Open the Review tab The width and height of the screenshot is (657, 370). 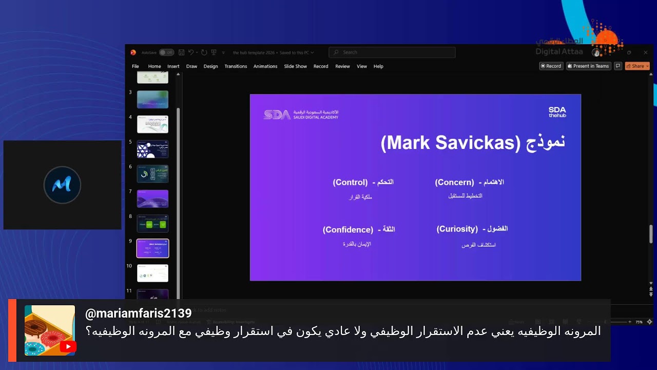342,66
